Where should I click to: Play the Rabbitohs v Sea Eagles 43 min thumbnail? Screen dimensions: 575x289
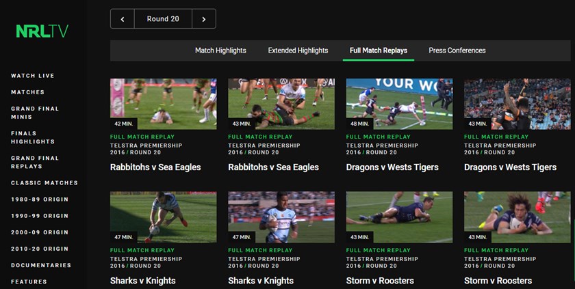281,104
